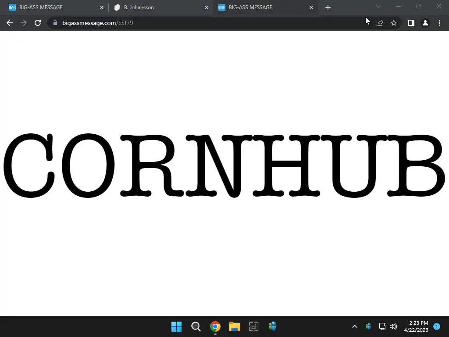Show hidden system tray icons
Image resolution: width=449 pixels, height=337 pixels.
(x=354, y=326)
